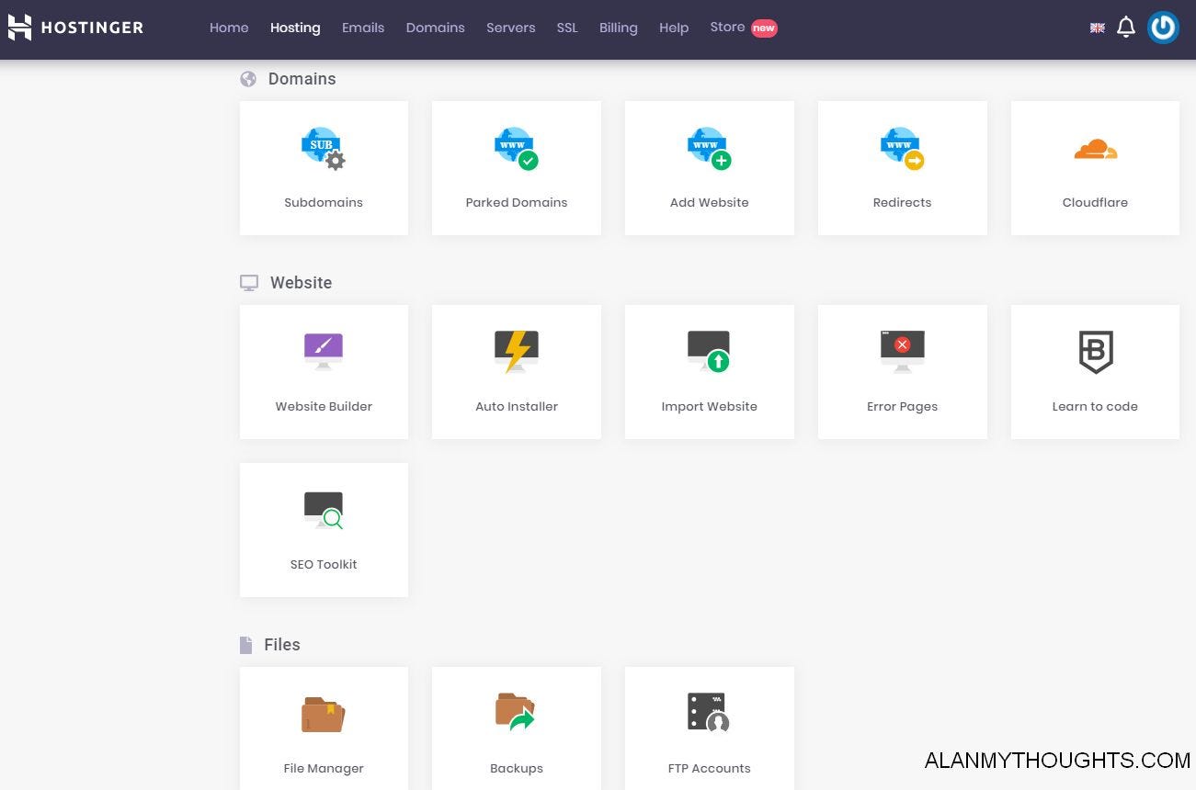
Task: Open the FTP Accounts server icon
Action: [709, 713]
